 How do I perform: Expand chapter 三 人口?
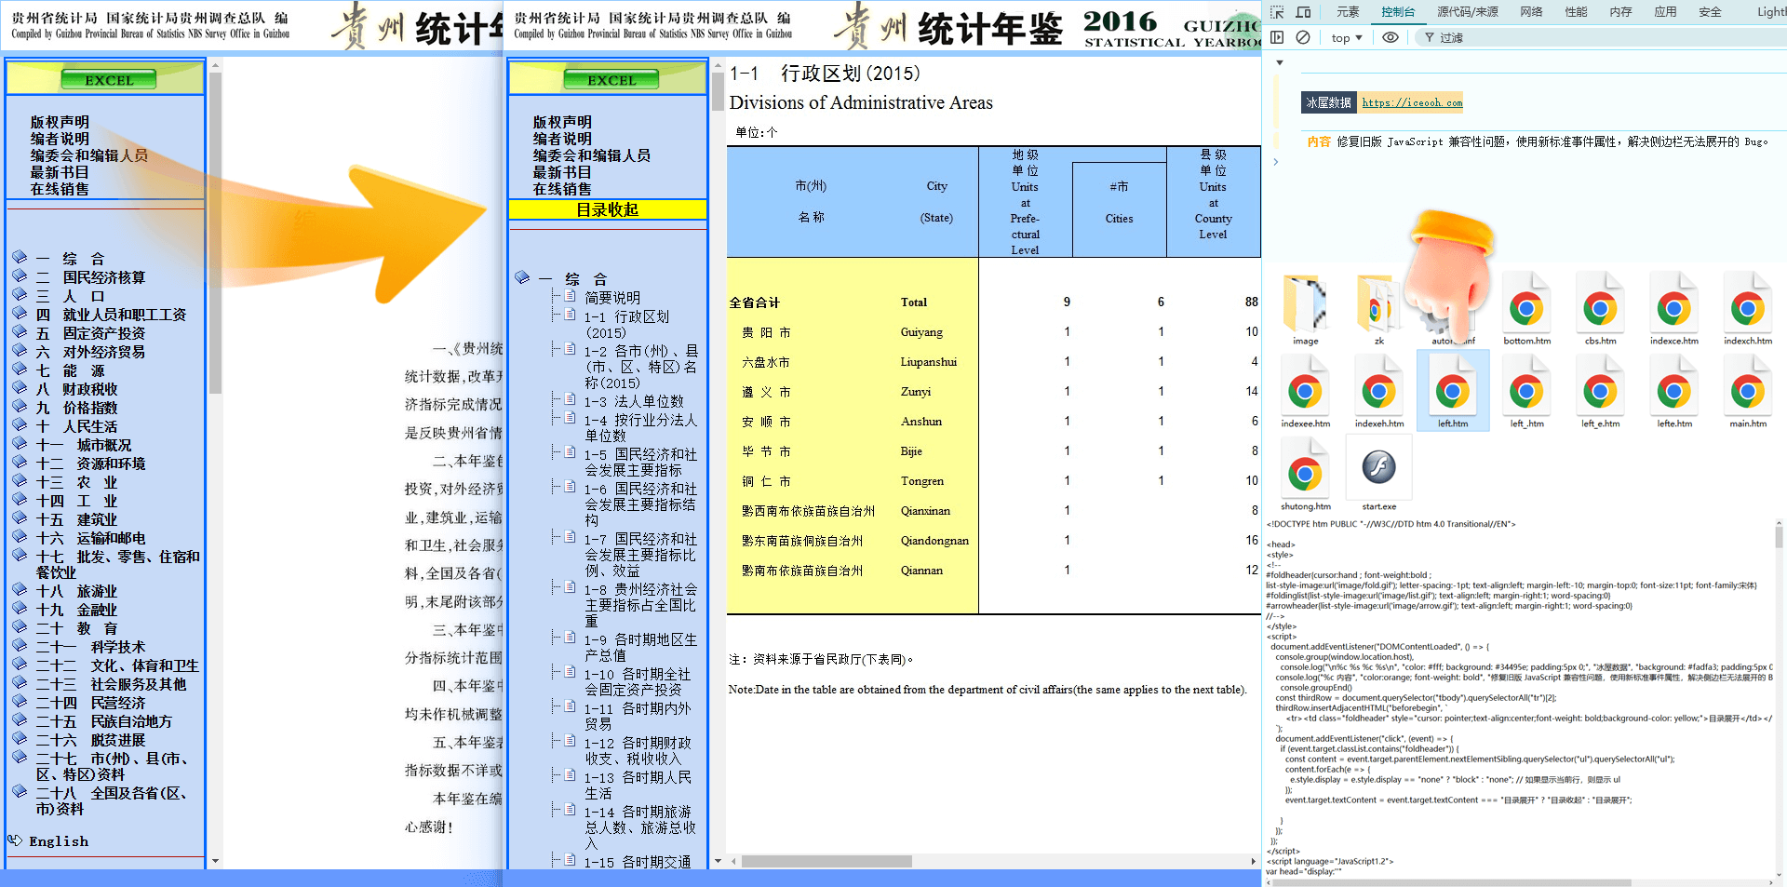pos(70,296)
